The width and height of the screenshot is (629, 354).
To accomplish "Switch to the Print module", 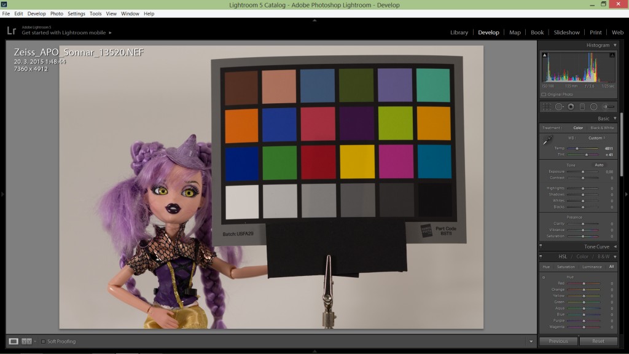I will point(595,33).
